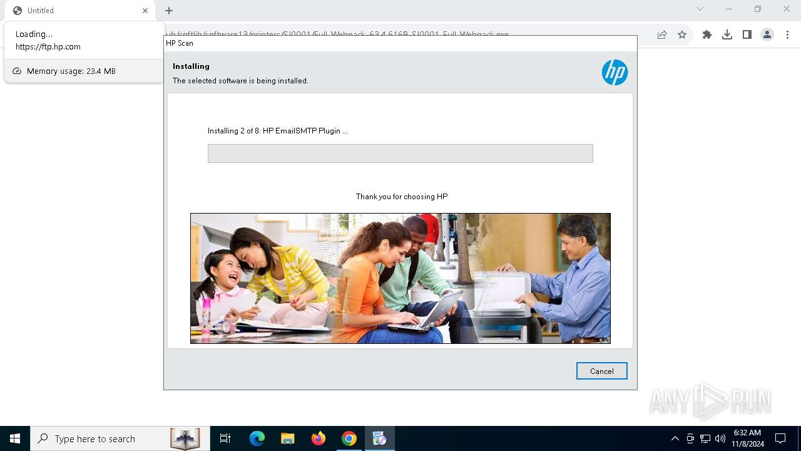801x451 pixels.
Task: Open File Explorer from taskbar
Action: click(x=287, y=438)
